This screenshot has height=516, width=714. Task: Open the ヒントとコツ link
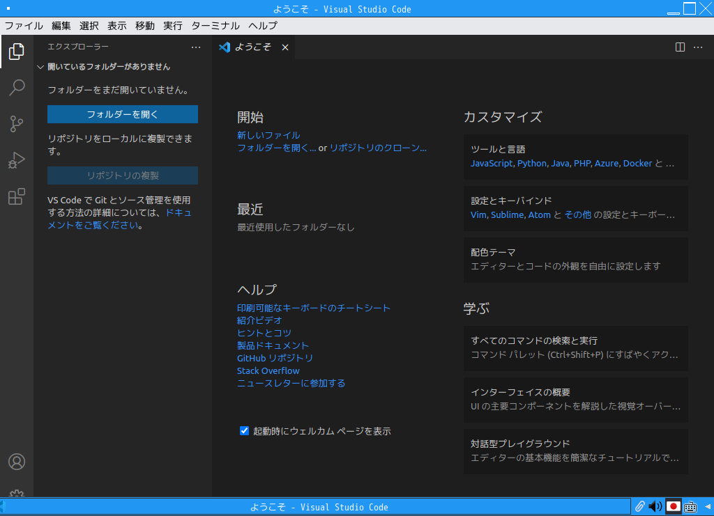pos(264,334)
